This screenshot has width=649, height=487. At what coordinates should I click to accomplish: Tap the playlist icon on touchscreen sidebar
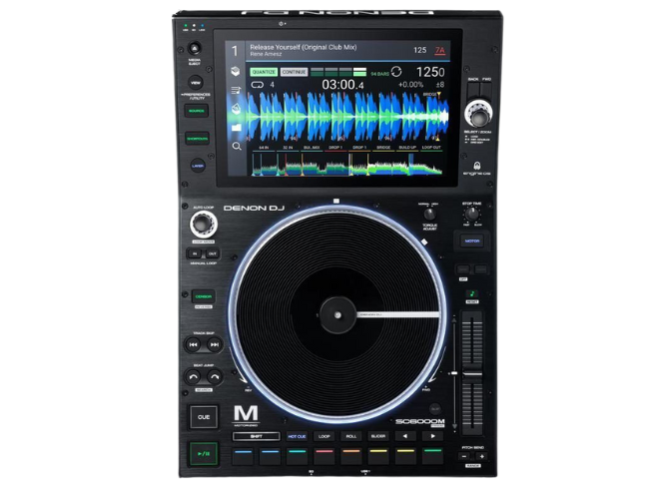(236, 90)
